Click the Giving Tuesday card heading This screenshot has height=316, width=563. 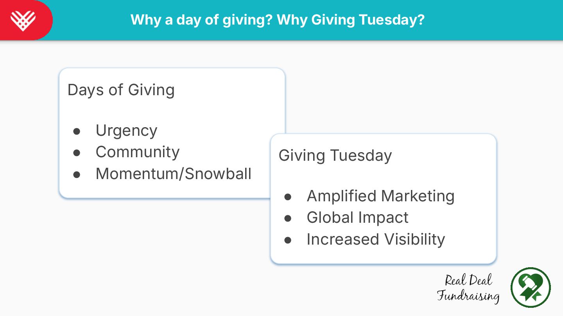[335, 155]
